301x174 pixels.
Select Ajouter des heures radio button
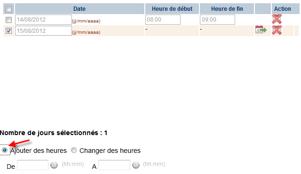[5, 150]
